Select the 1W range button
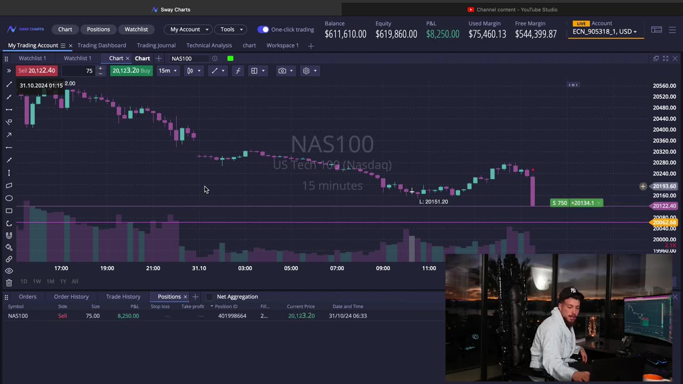The image size is (683, 384). (x=37, y=281)
